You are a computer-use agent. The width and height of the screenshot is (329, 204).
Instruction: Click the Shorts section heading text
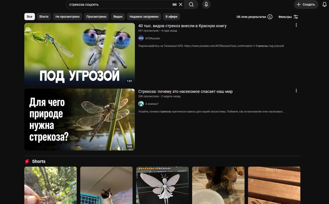tap(39, 161)
